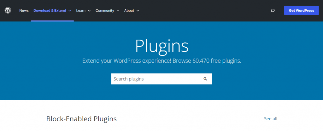Open the Learn menu item
The width and height of the screenshot is (323, 131).
[81, 10]
